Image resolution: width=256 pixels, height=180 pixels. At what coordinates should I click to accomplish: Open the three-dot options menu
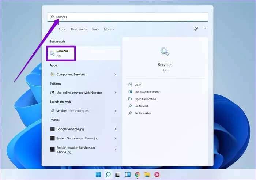tap(204, 29)
